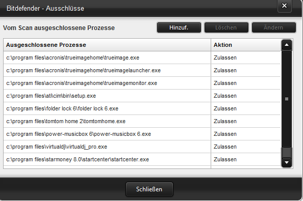Image resolution: width=303 pixels, height=201 pixels.
Task: Click the scrollbar thumb grip
Action: pyautogui.click(x=287, y=99)
